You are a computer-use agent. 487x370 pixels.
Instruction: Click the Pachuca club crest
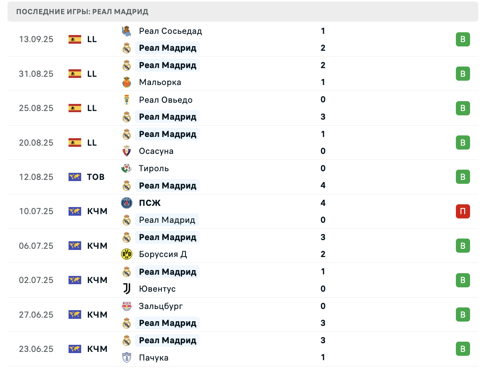pos(126,357)
